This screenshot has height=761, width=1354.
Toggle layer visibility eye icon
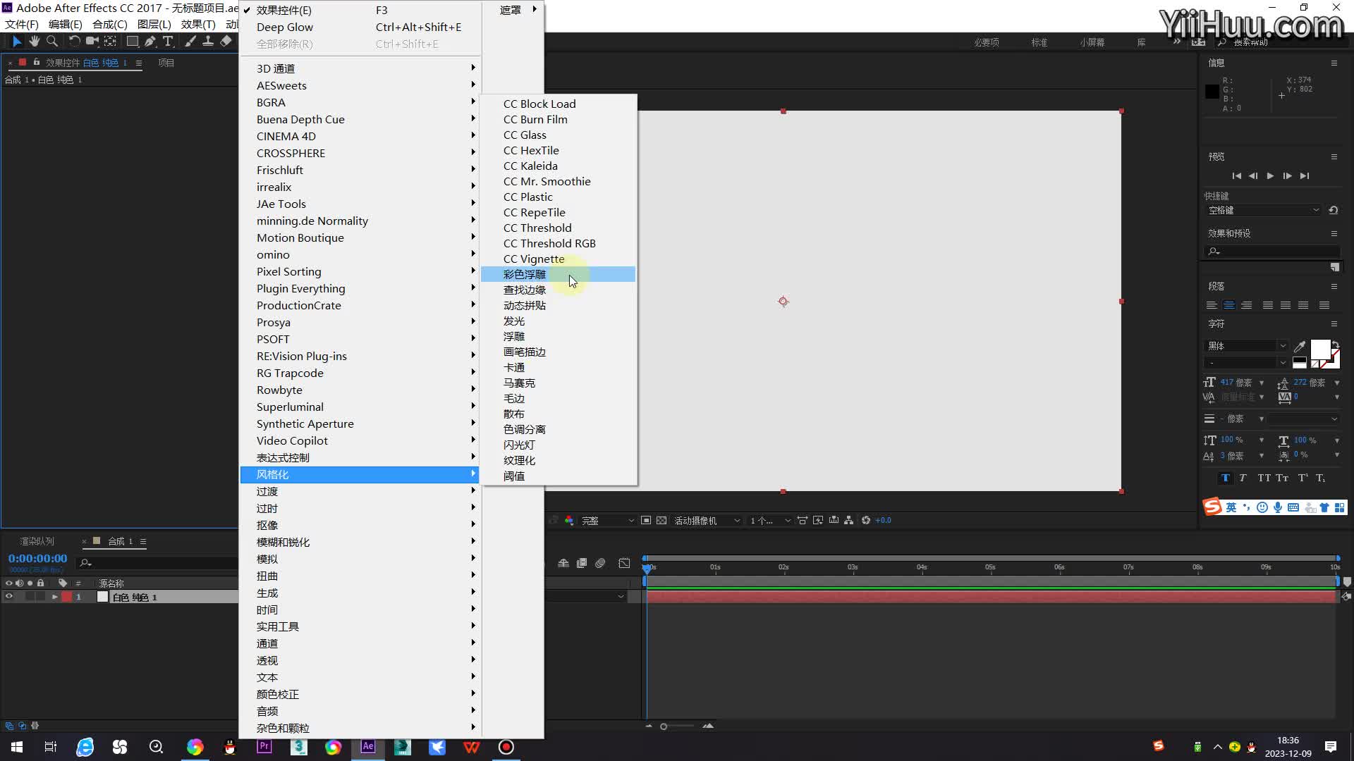(8, 598)
